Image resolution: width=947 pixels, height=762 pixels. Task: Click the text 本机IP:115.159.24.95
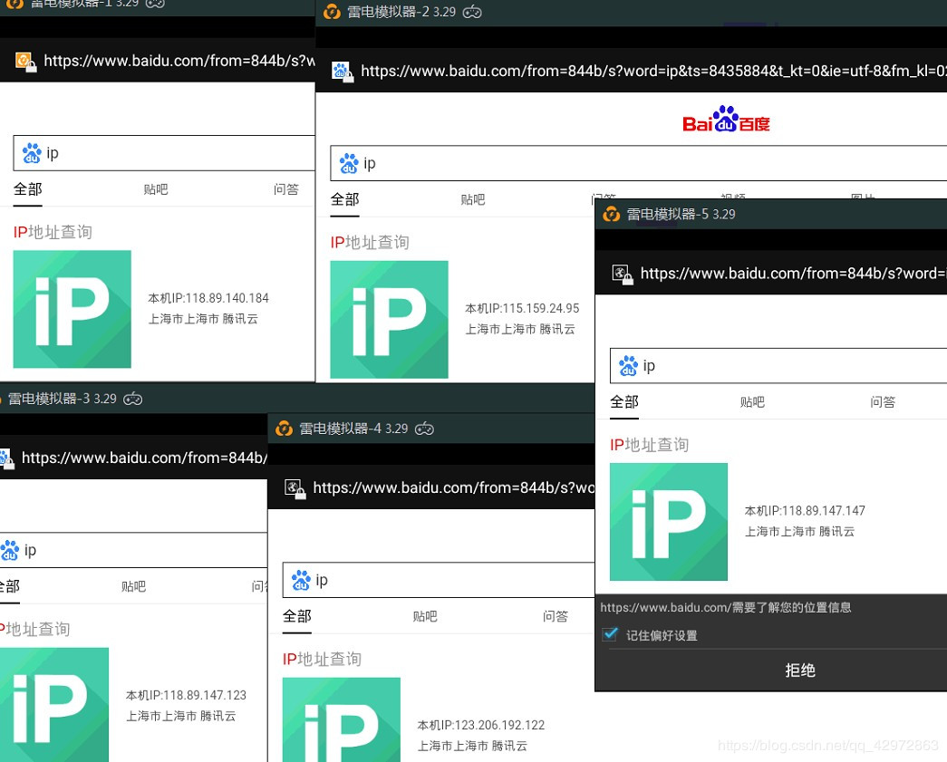click(522, 309)
